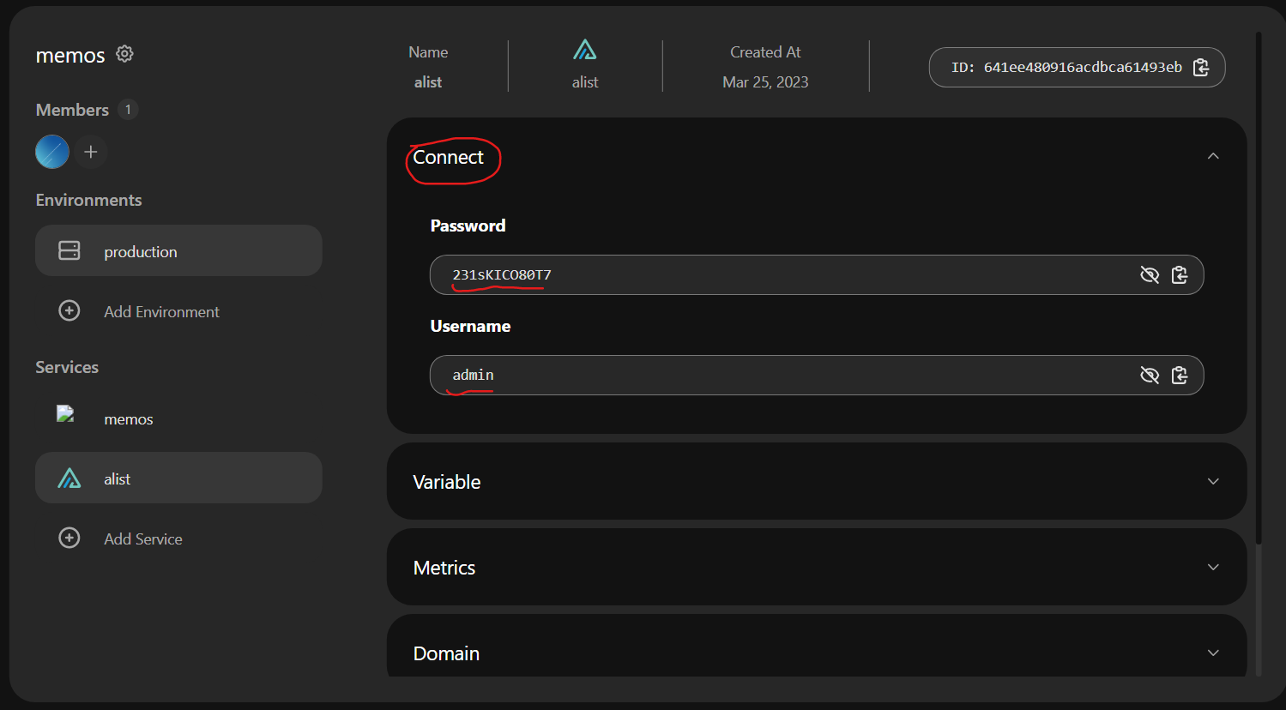Click the service ID text
Image resolution: width=1286 pixels, height=710 pixels.
point(1066,67)
